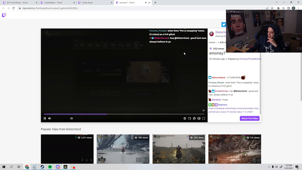Open the taskbar clock and date
302x170 pixels.
pyautogui.click(x=288, y=167)
